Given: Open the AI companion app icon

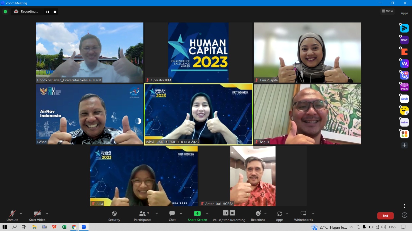Looking at the screenshot, I should (404, 75).
